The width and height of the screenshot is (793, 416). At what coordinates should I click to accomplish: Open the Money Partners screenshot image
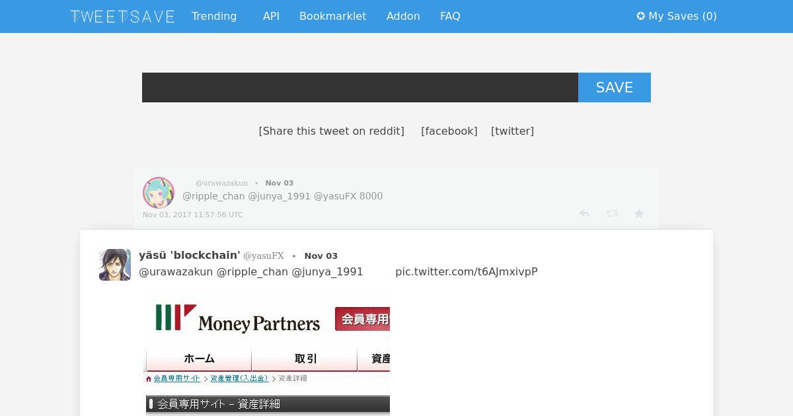[268, 357]
